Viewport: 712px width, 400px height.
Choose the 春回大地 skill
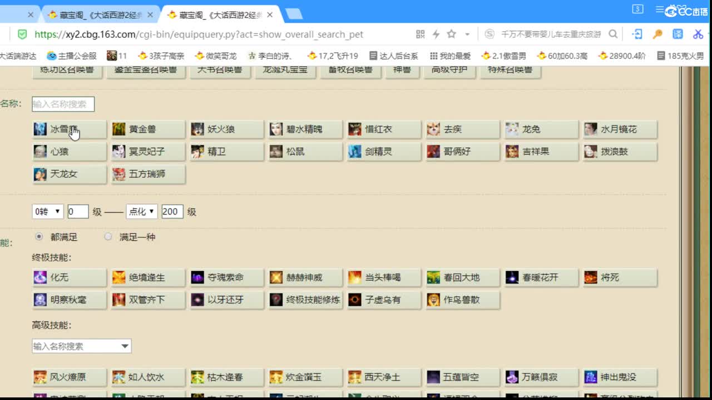(463, 277)
